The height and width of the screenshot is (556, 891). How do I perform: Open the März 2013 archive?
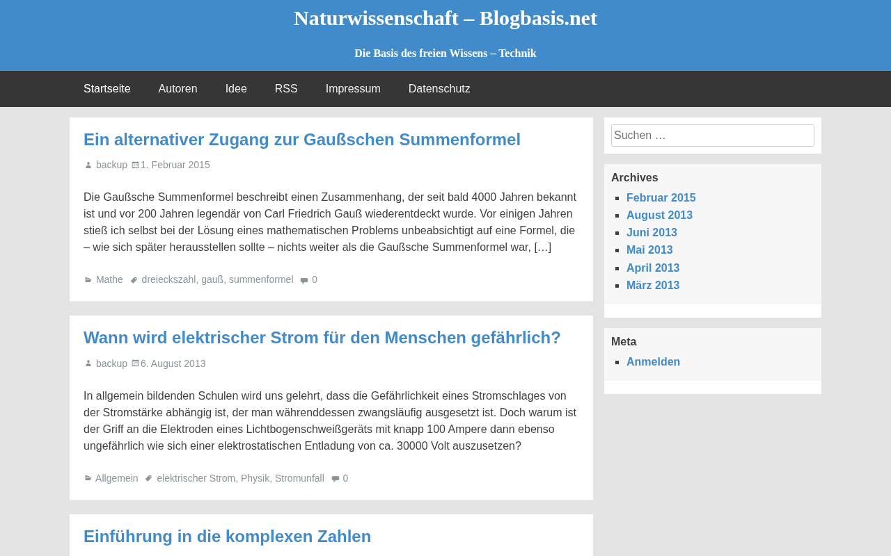(x=653, y=286)
